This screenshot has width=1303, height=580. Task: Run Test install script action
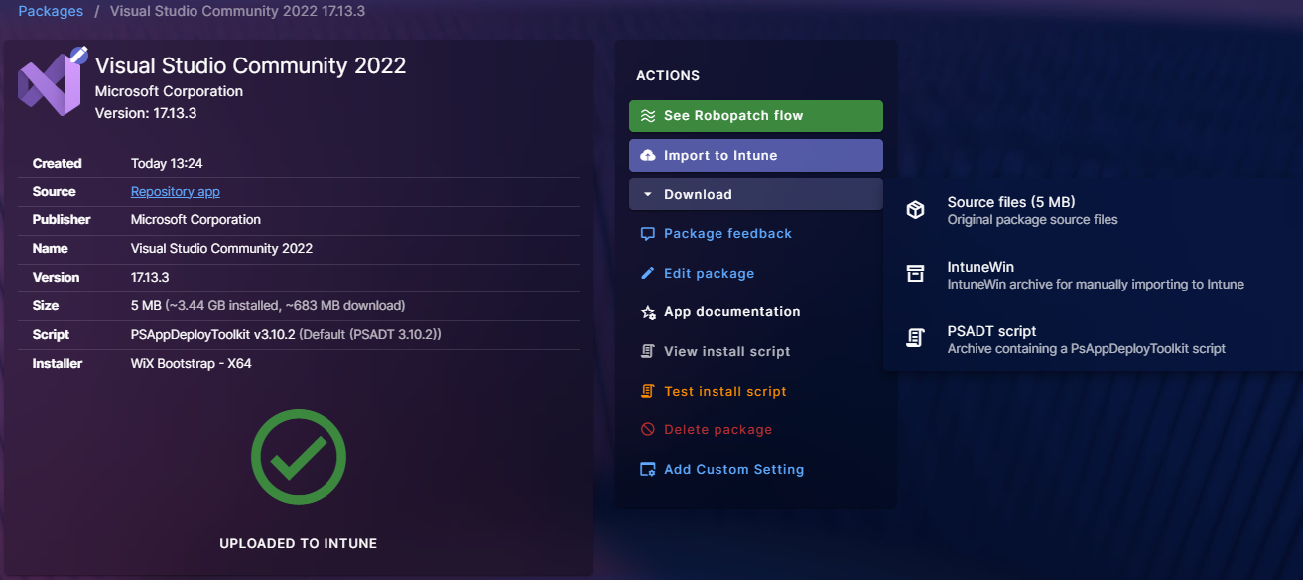tap(724, 392)
